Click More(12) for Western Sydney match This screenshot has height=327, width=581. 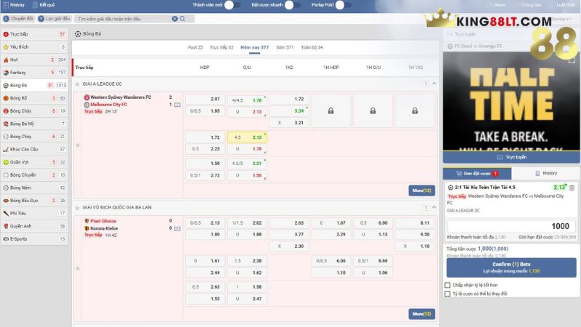(422, 190)
